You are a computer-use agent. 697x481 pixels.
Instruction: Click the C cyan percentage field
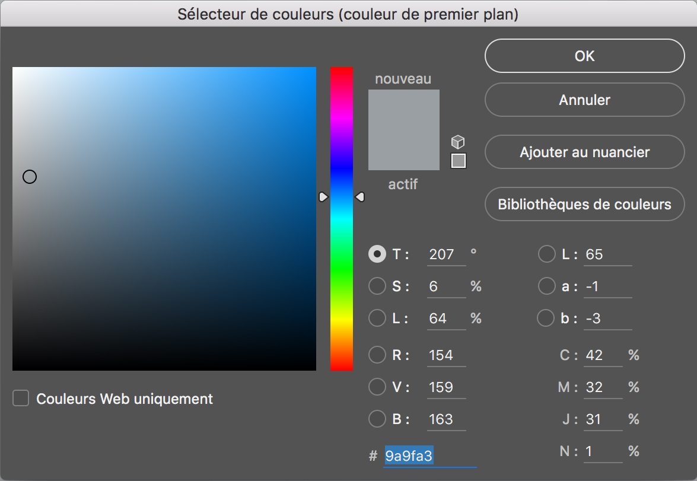click(603, 355)
